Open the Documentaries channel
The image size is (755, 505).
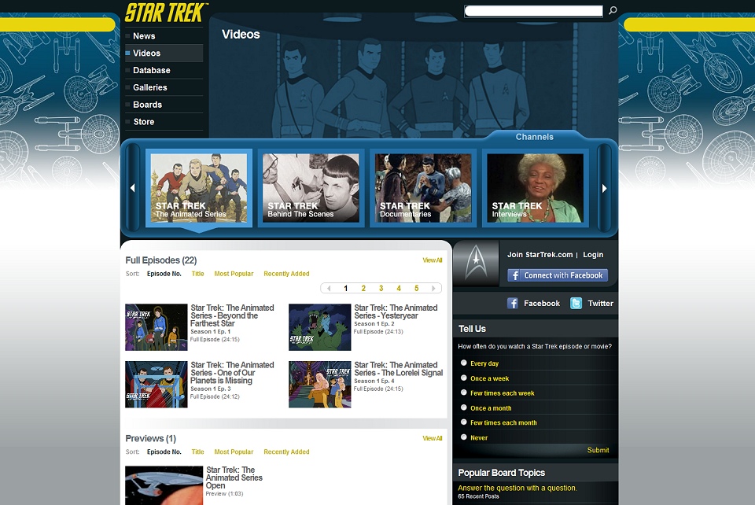pyautogui.click(x=423, y=188)
